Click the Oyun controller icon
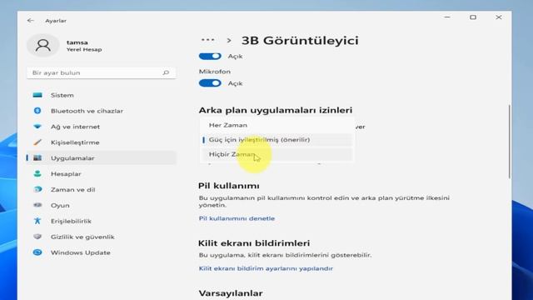Screen dimensions: 533x300 pyautogui.click(x=37, y=205)
